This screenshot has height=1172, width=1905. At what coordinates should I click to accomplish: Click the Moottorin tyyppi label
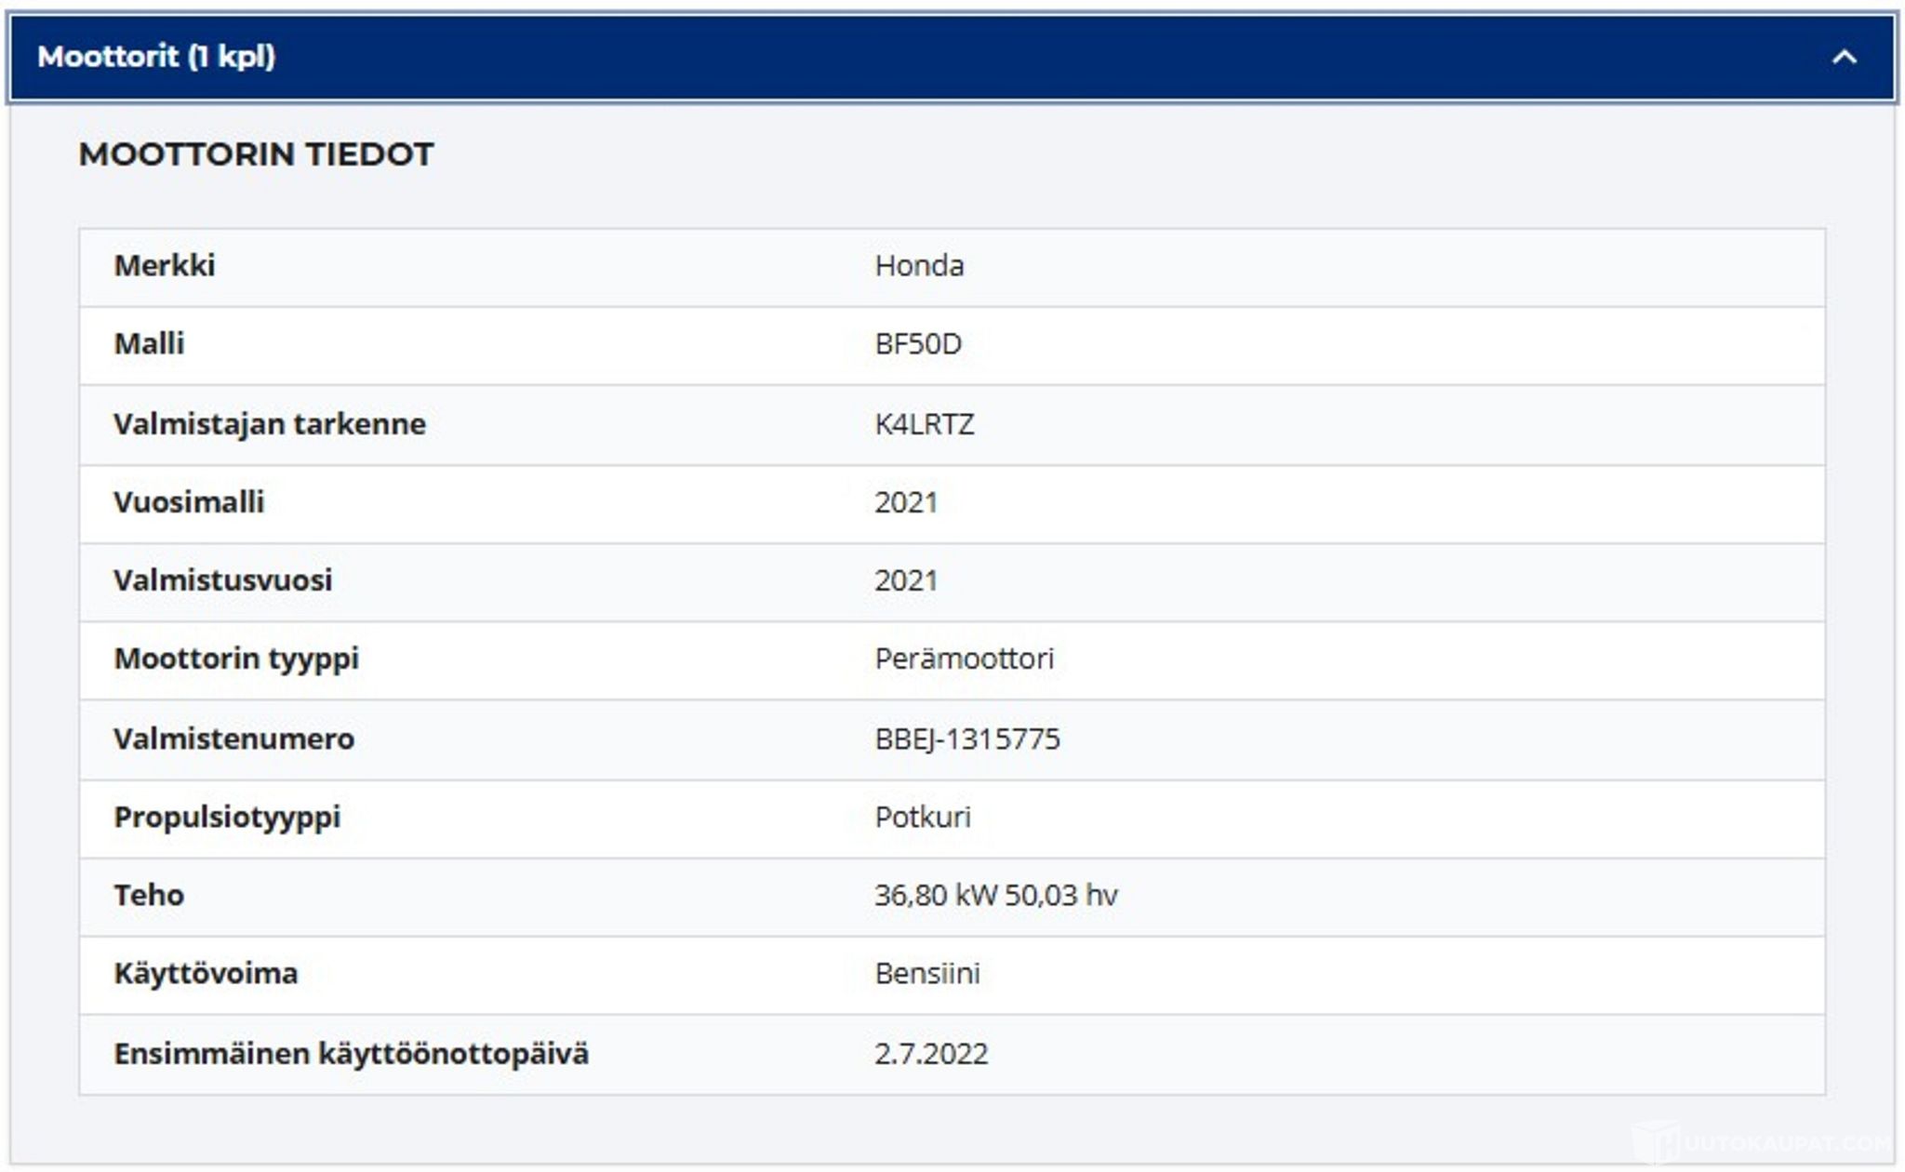click(236, 659)
